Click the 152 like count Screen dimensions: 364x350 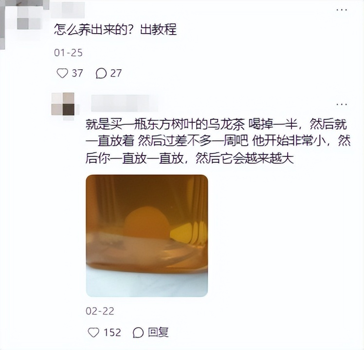(x=112, y=332)
